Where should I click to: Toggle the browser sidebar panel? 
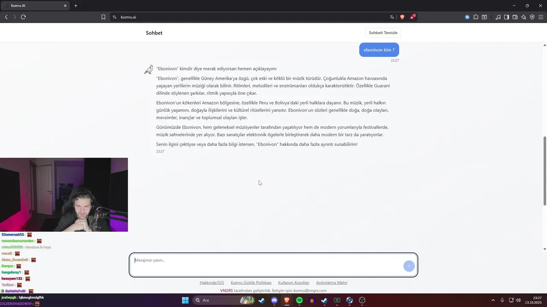tap(506, 17)
